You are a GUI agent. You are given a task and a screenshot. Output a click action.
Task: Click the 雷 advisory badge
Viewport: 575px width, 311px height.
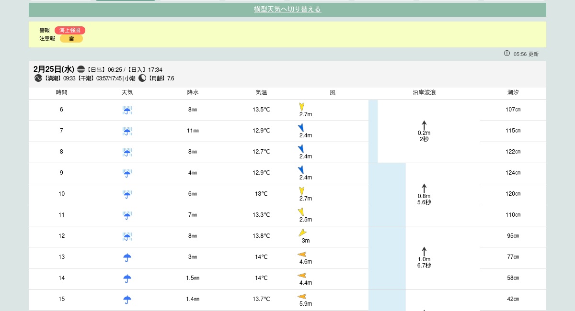(x=71, y=39)
